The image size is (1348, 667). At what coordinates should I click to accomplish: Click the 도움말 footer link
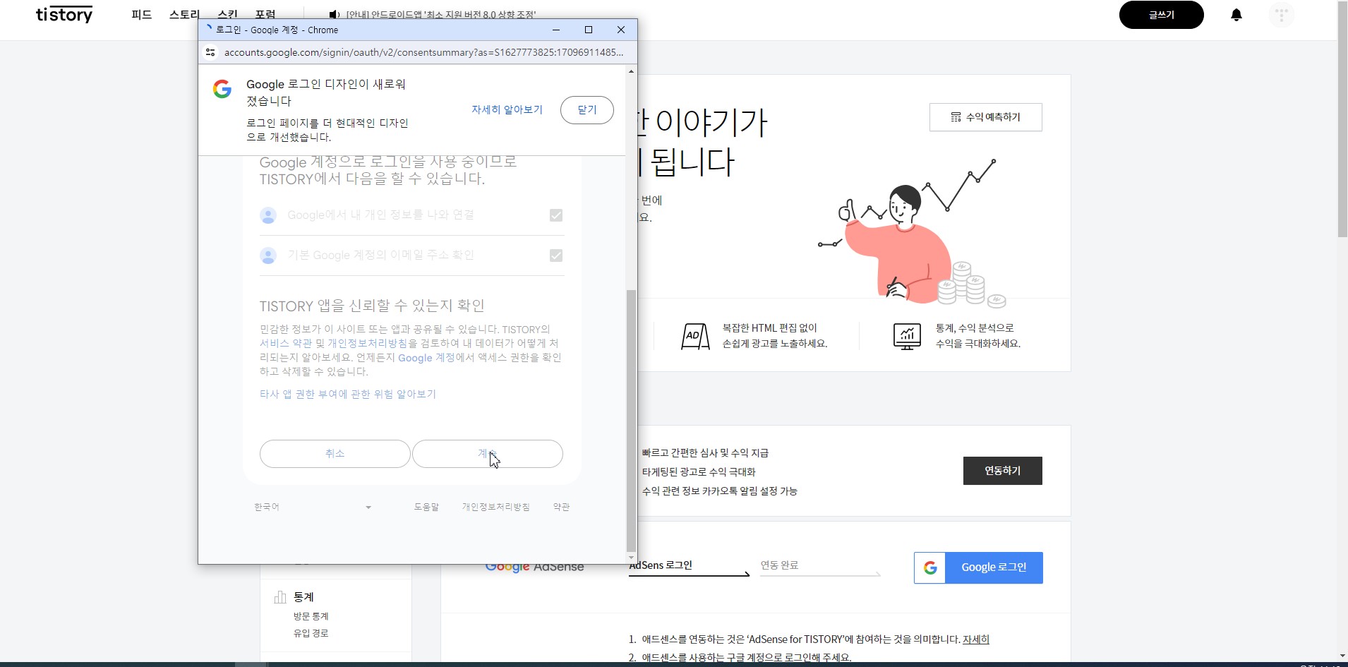click(x=426, y=507)
